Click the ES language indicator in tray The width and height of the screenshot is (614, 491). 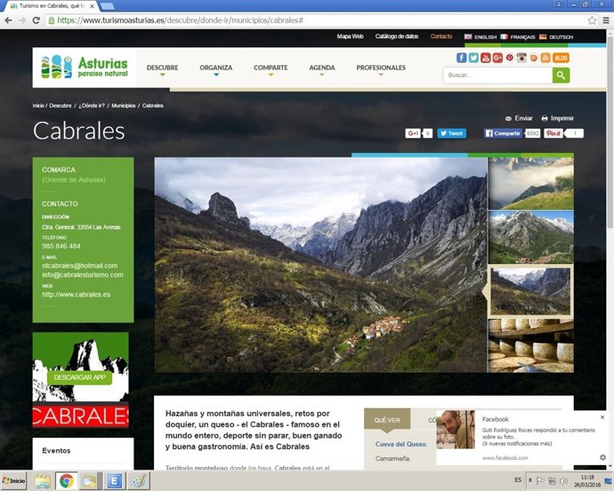point(518,480)
